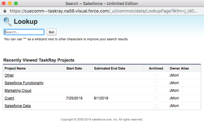This screenshot has width=204, height=122.
Task: Toggle Archived checkbox for Salesforce Functionality
Action: [x=156, y=83]
